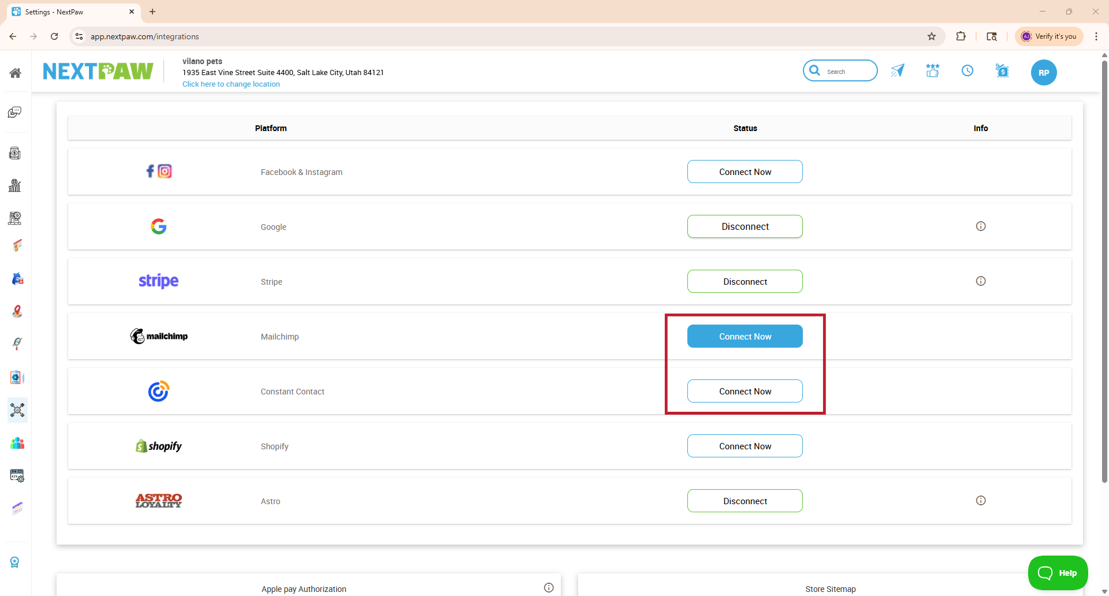Image resolution: width=1109 pixels, height=596 pixels.
Task: Click the Mailchimp logo
Action: 159,336
